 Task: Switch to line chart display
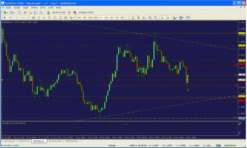pyautogui.click(x=144, y=18)
